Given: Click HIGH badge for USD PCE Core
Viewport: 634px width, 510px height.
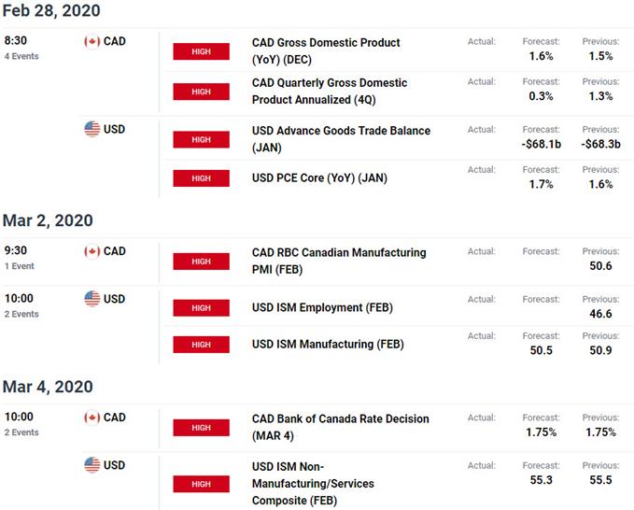Looking at the screenshot, I should (201, 178).
